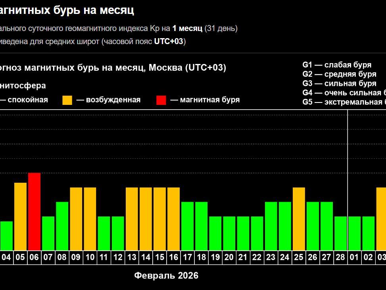Click the green bar above date 04
386x290 pixels.
click(6, 236)
